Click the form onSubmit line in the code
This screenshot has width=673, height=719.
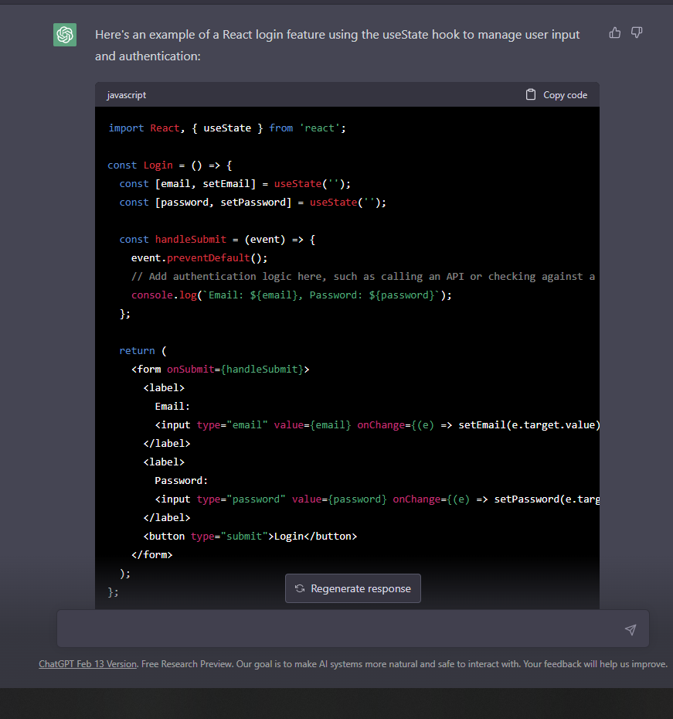[x=220, y=369]
